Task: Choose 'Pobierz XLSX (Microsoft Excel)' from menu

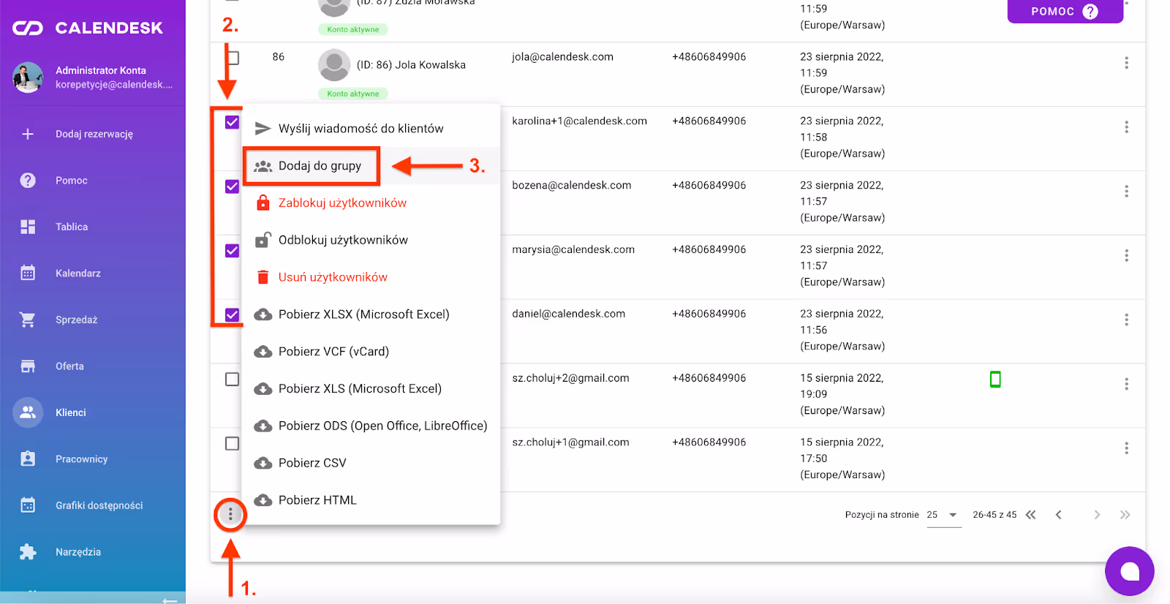Action: [x=363, y=314]
